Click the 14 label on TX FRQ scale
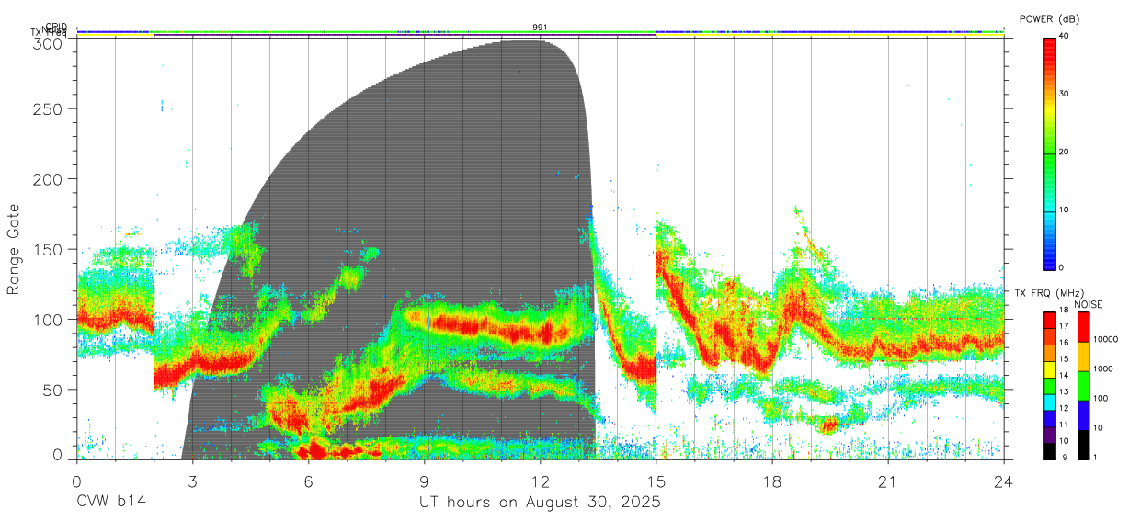1129x521 pixels. click(x=1063, y=377)
